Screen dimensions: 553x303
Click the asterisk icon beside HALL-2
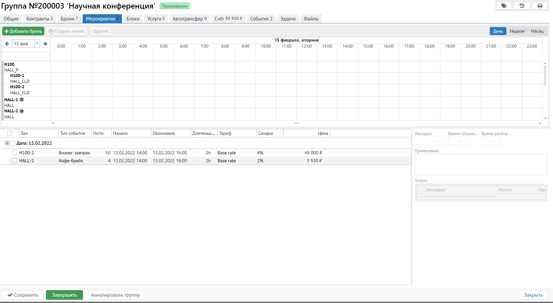(22, 111)
